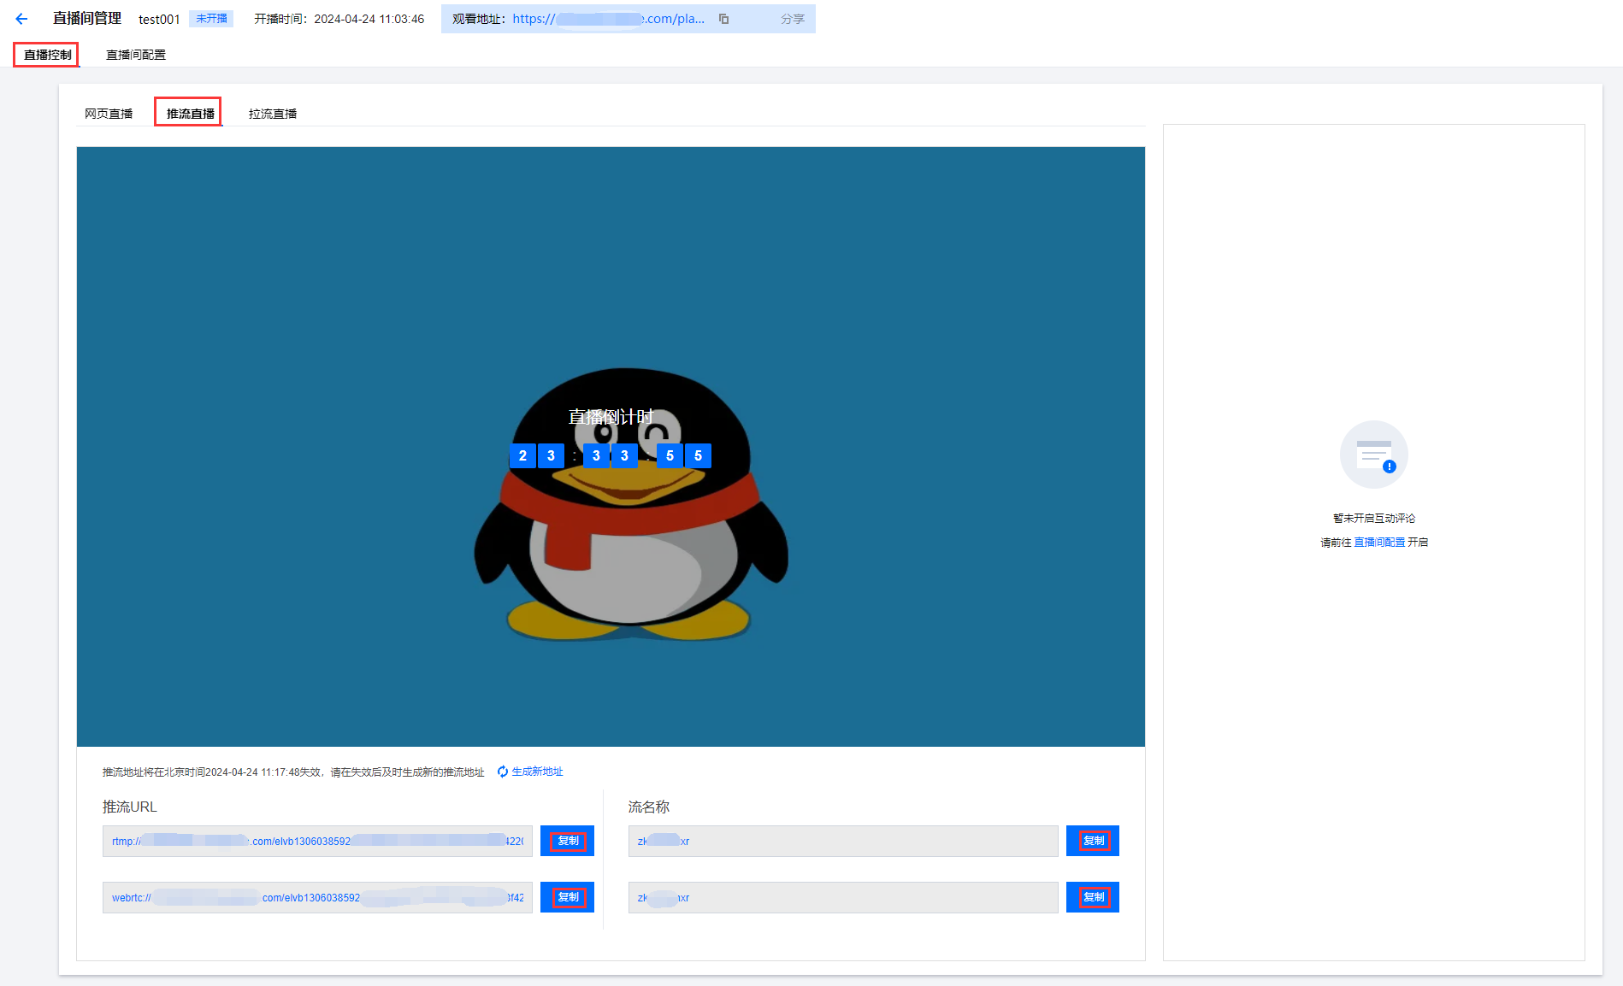
Task: Switch to the 直播控制 tab
Action: pyautogui.click(x=47, y=55)
